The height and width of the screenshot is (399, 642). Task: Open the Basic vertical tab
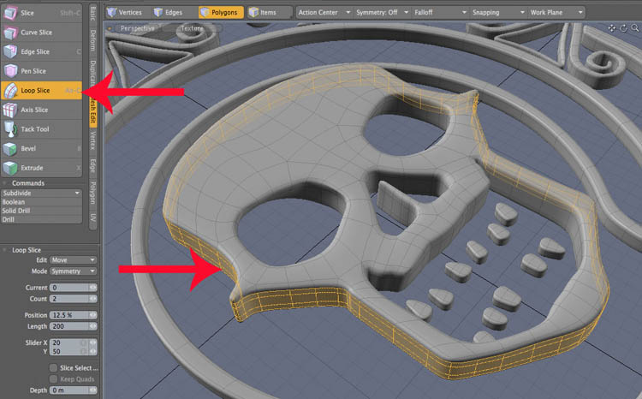(x=93, y=13)
